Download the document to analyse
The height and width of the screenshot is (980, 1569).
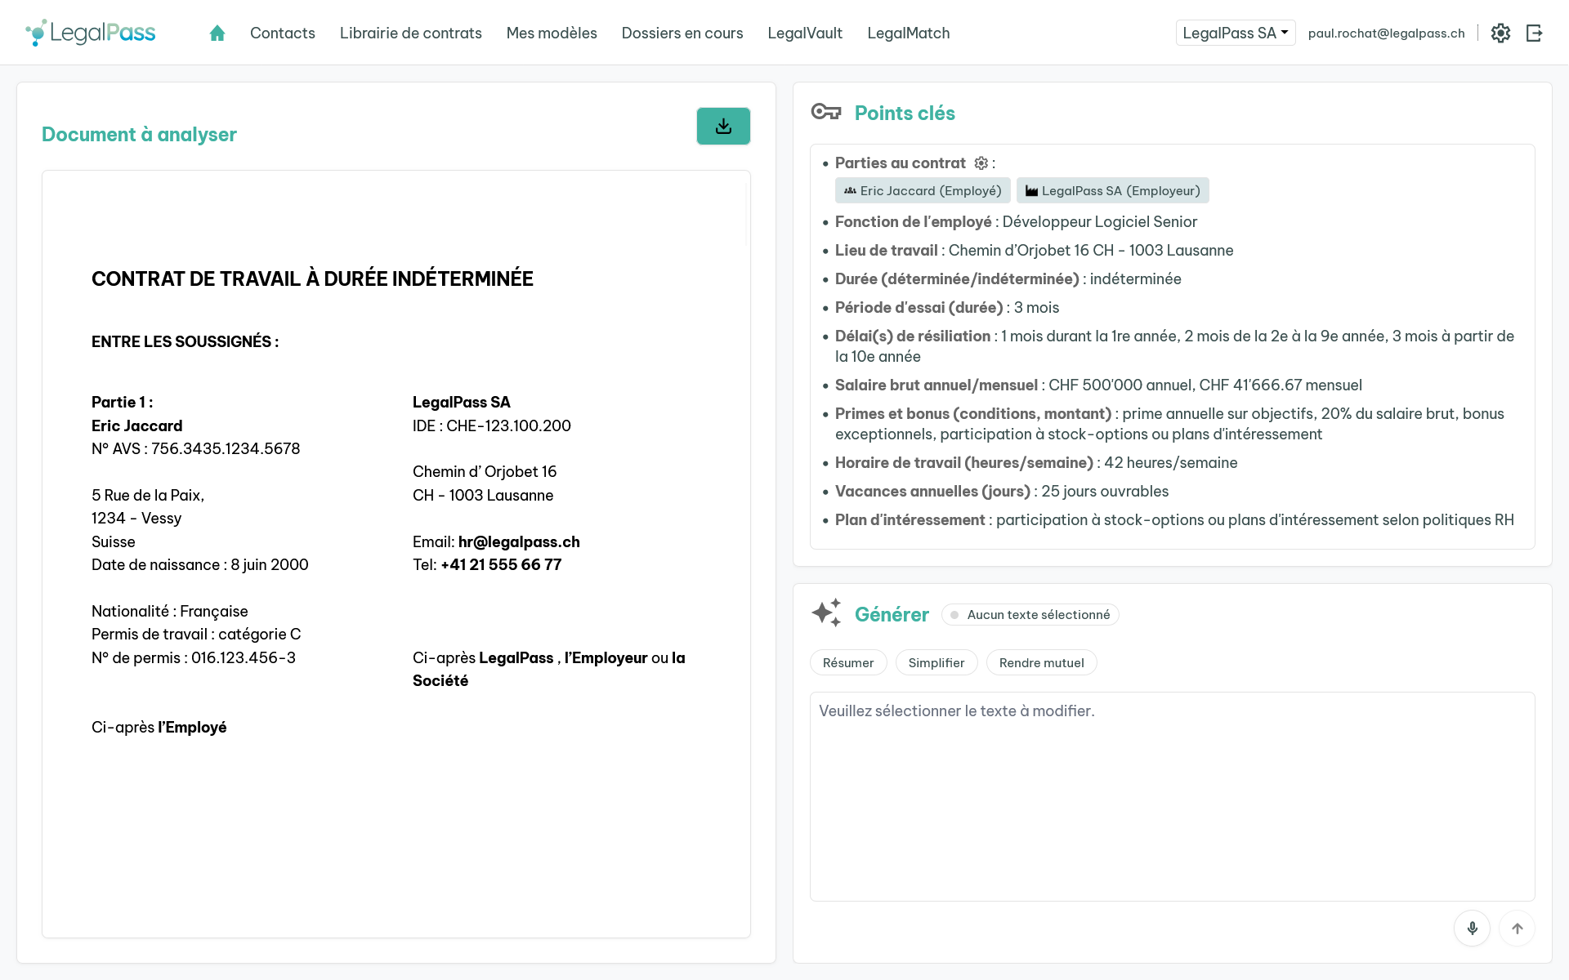pos(723,127)
